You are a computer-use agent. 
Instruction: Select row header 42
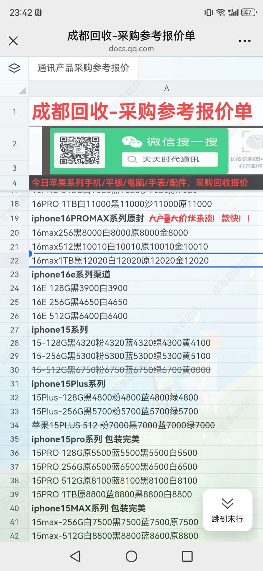coord(14,536)
